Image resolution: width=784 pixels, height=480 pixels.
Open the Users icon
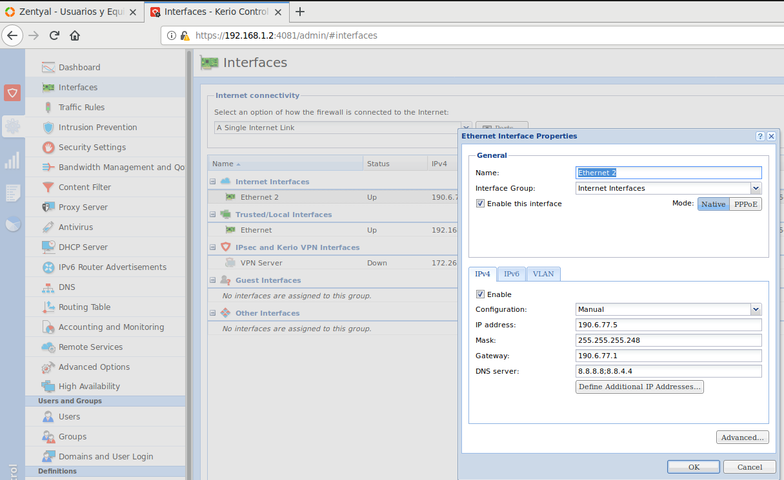48,416
